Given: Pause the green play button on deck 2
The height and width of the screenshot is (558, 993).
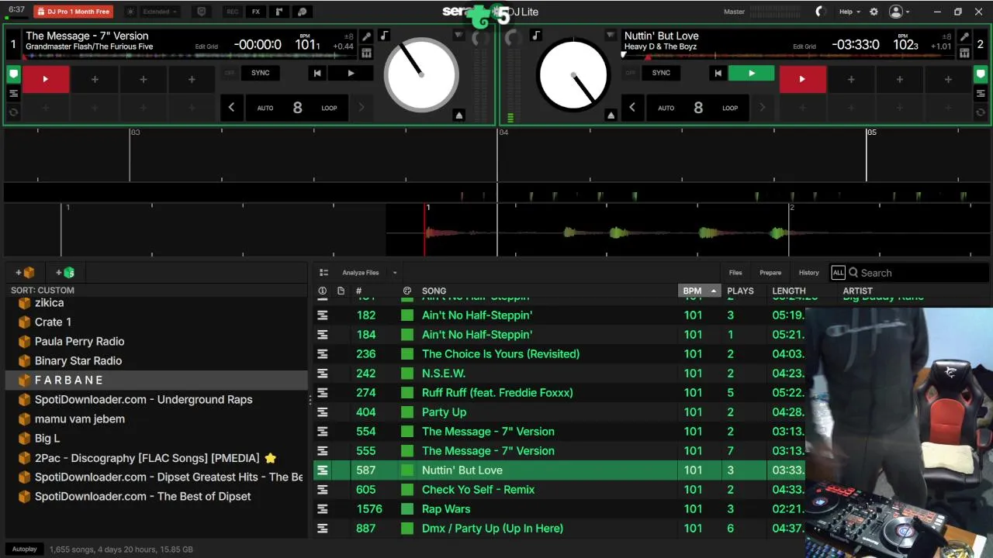Looking at the screenshot, I should pyautogui.click(x=751, y=73).
